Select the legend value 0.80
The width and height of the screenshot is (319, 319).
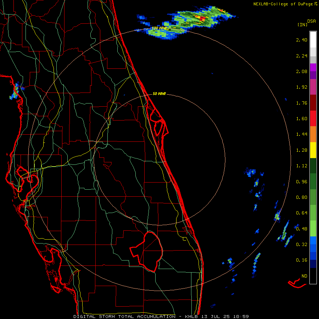[x=302, y=197]
